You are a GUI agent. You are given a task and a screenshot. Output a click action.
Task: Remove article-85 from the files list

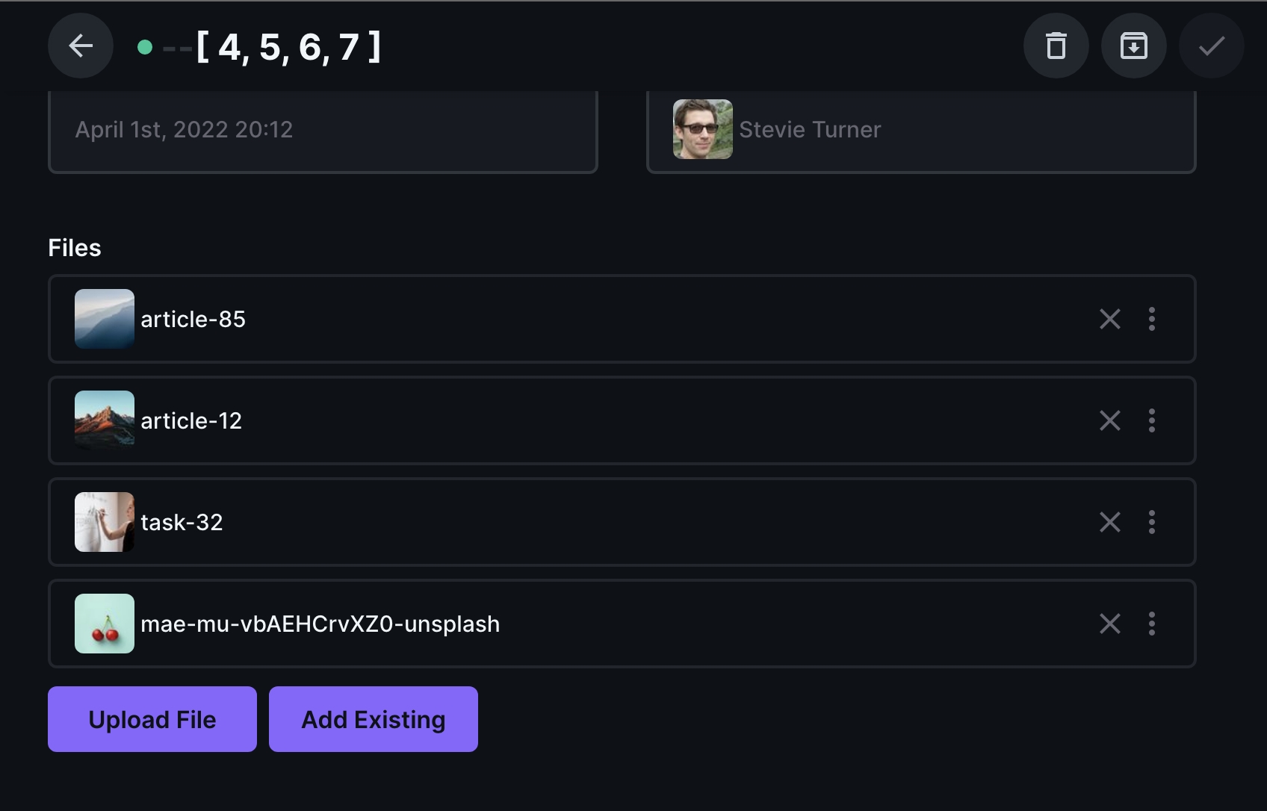tap(1110, 319)
